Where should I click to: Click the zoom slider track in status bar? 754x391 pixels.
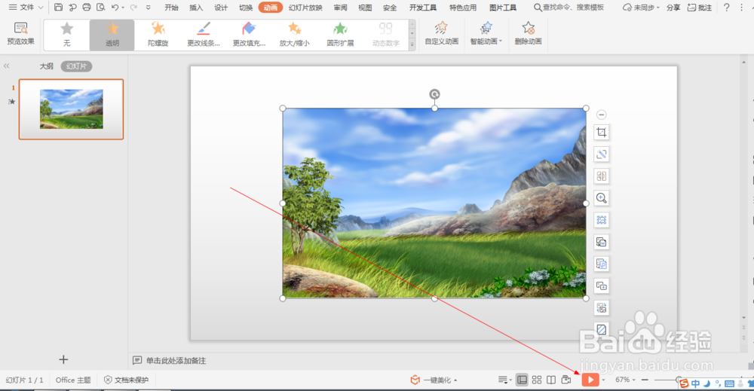pyautogui.click(x=666, y=380)
